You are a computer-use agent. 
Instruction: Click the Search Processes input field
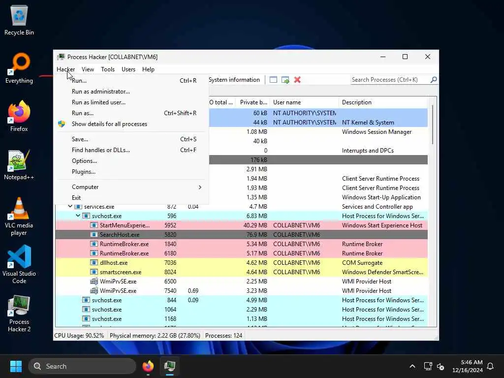(x=390, y=80)
